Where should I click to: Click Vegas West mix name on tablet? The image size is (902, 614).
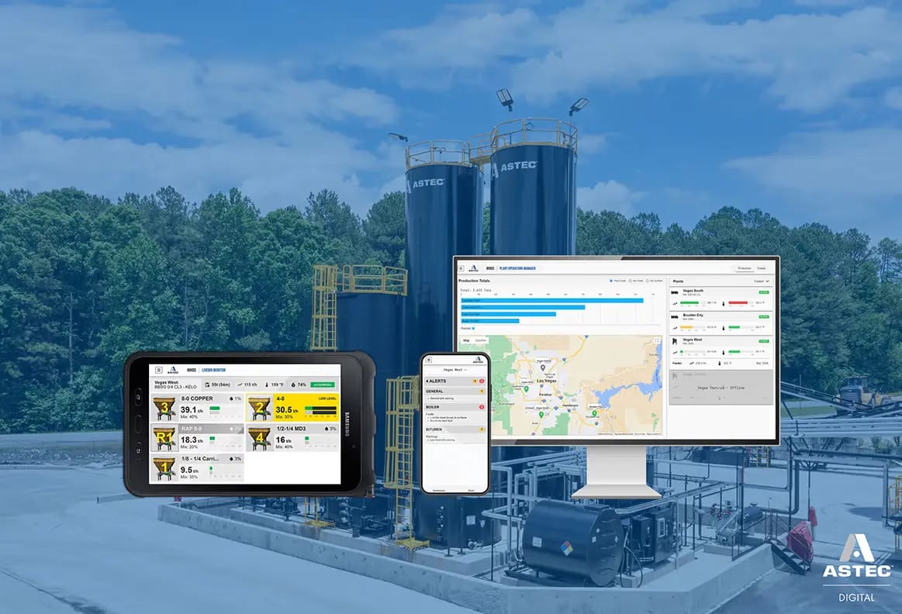click(x=176, y=387)
